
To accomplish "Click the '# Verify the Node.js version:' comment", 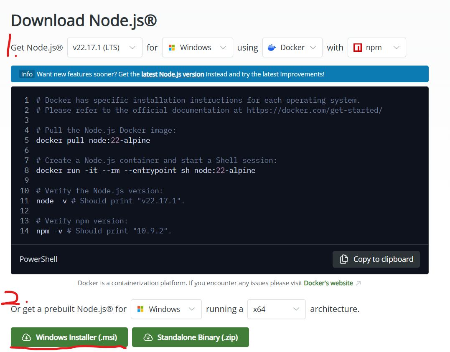I will (x=99, y=191).
